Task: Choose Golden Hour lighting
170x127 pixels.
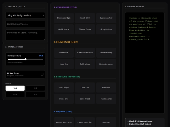Action: tap(85, 64)
